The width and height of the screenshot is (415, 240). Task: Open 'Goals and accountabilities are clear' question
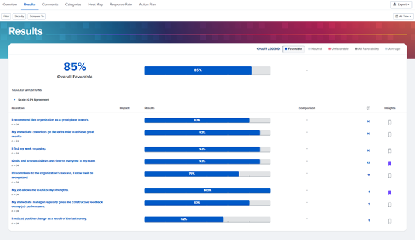pyautogui.click(x=54, y=161)
